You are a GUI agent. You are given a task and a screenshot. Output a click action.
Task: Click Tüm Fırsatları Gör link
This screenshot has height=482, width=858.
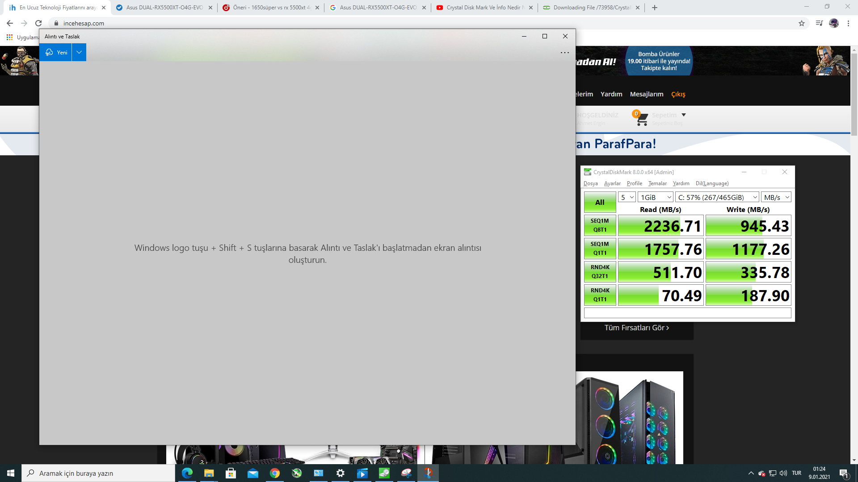636,328
